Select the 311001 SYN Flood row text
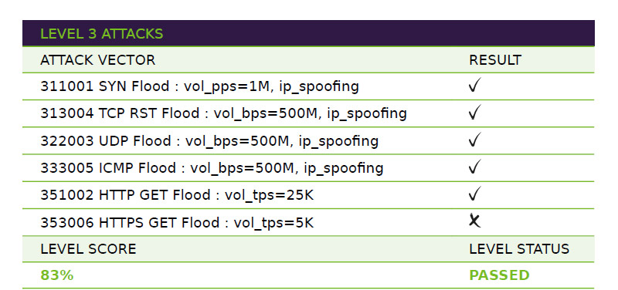Image resolution: width=618 pixels, height=290 pixels. 199,86
